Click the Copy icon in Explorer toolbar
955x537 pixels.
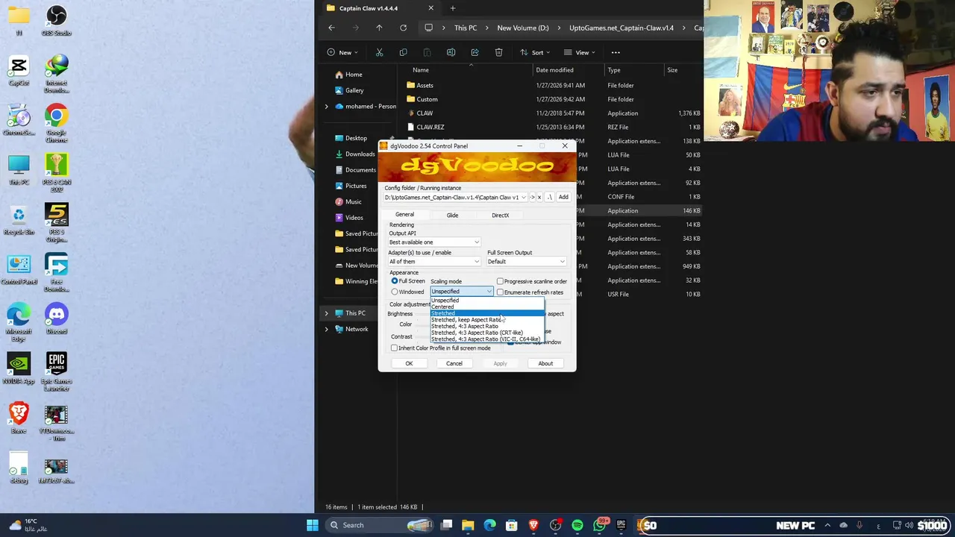point(403,52)
